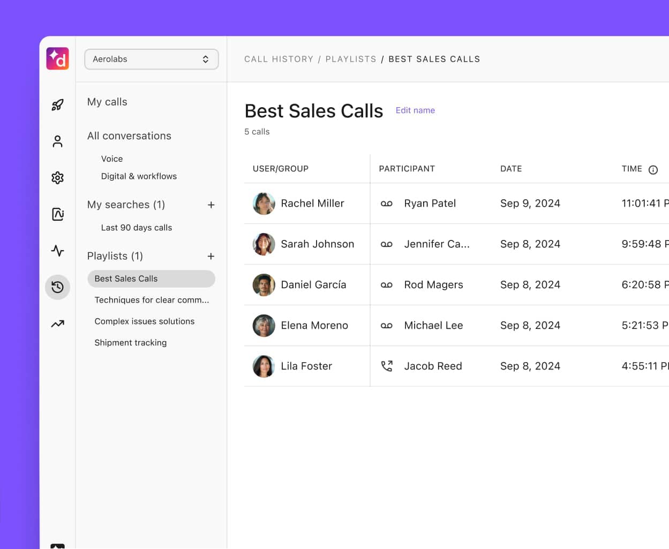Select the Ai transcripts sidebar icon

tap(57, 214)
